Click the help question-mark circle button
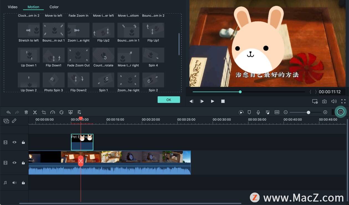 tap(341, 112)
